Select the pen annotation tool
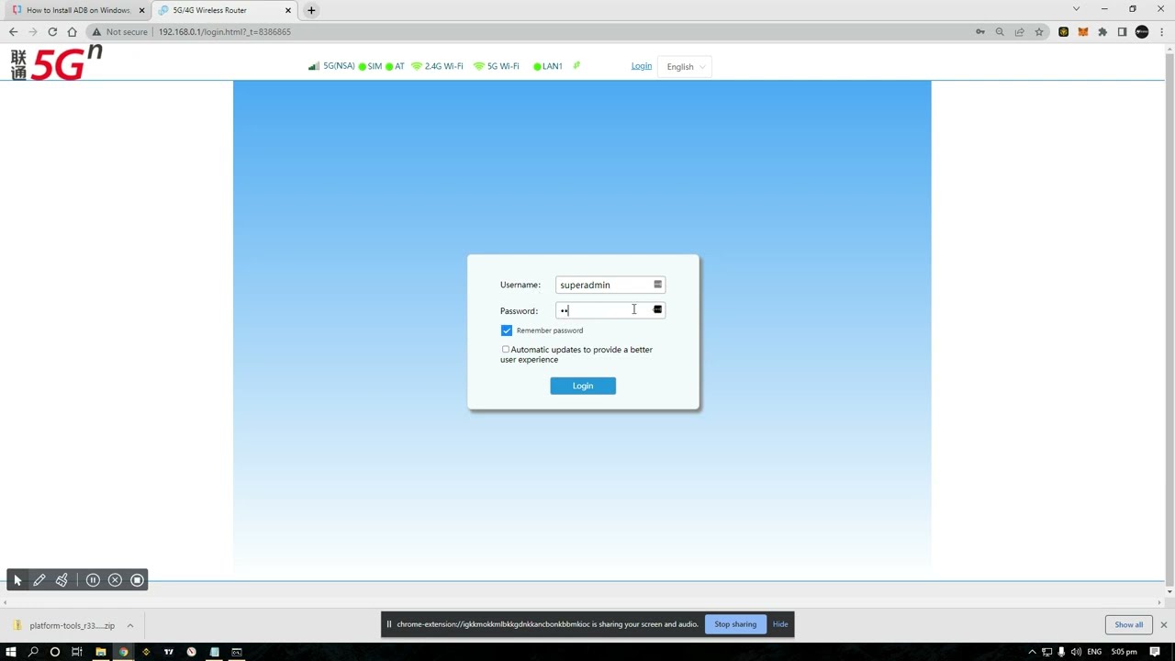 39,580
